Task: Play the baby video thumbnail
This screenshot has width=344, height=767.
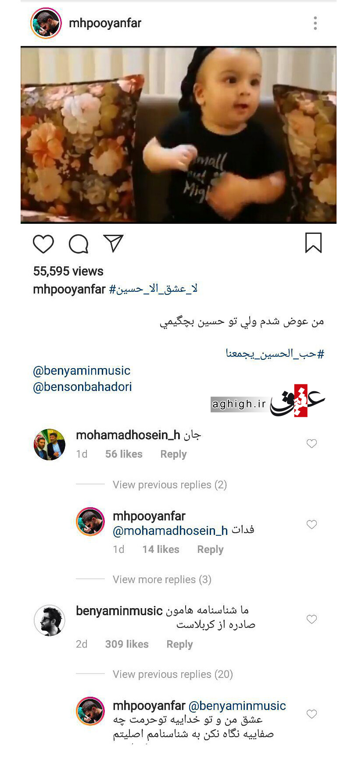Action: tap(179, 135)
